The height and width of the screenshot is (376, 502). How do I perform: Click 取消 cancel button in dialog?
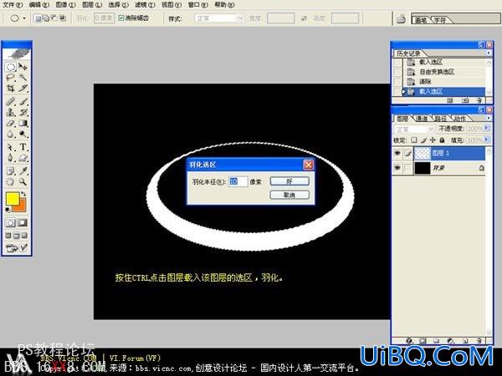[289, 195]
